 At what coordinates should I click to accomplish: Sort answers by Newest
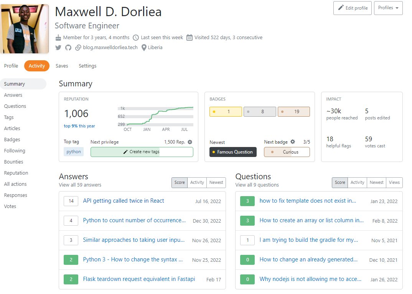click(x=216, y=183)
